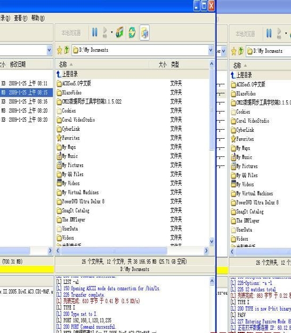Click the Videos folder icon in front window
291x333 pixels.
pos(59,238)
